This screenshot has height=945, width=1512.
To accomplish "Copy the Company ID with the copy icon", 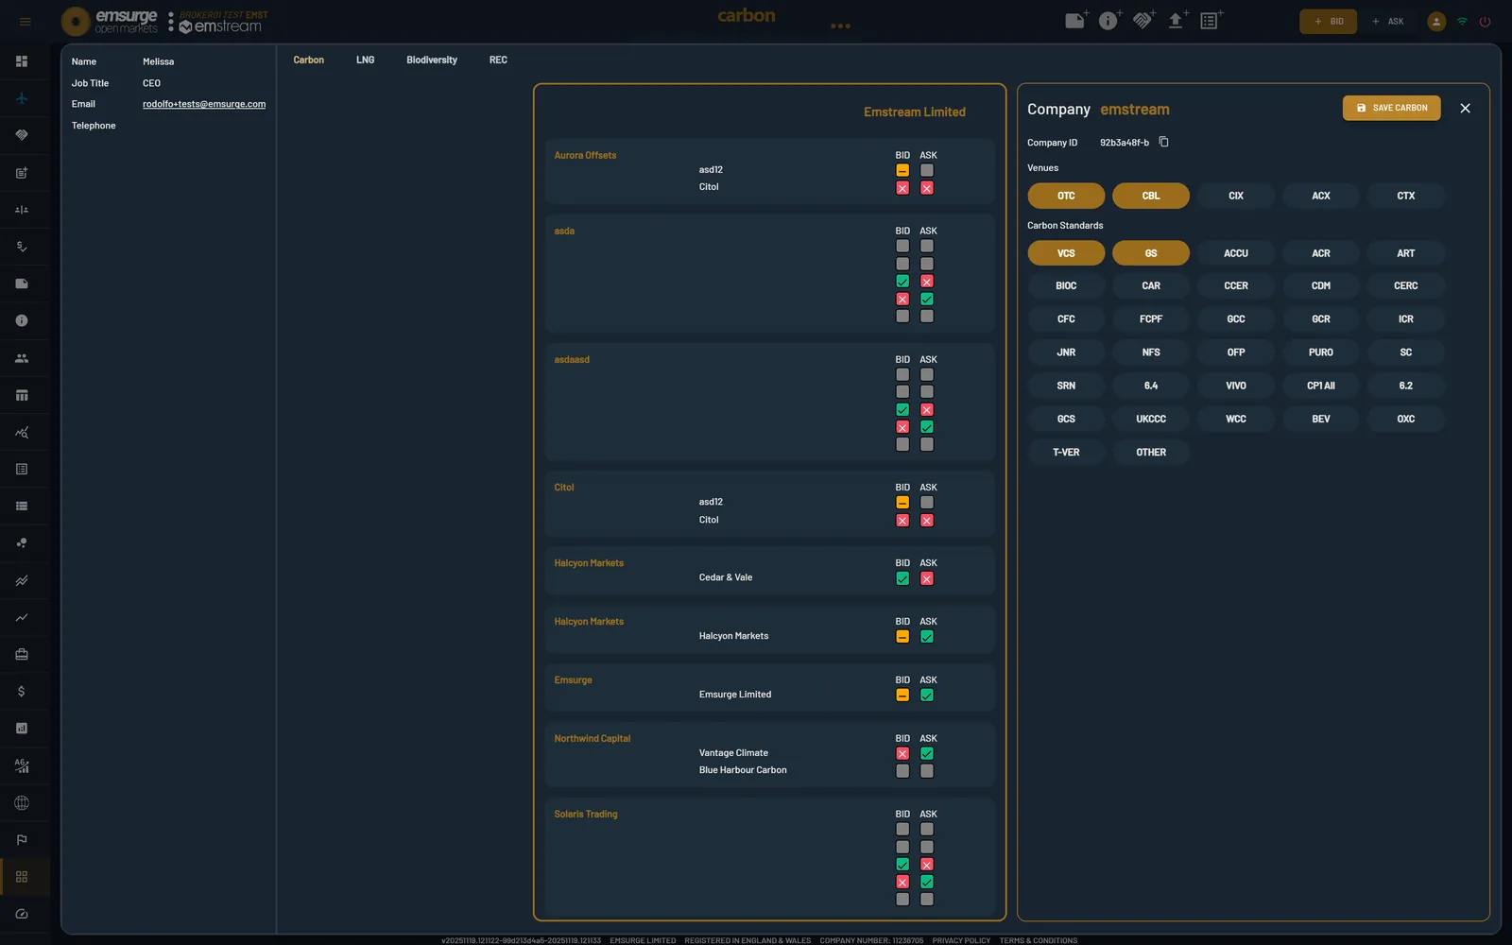I will (1164, 142).
